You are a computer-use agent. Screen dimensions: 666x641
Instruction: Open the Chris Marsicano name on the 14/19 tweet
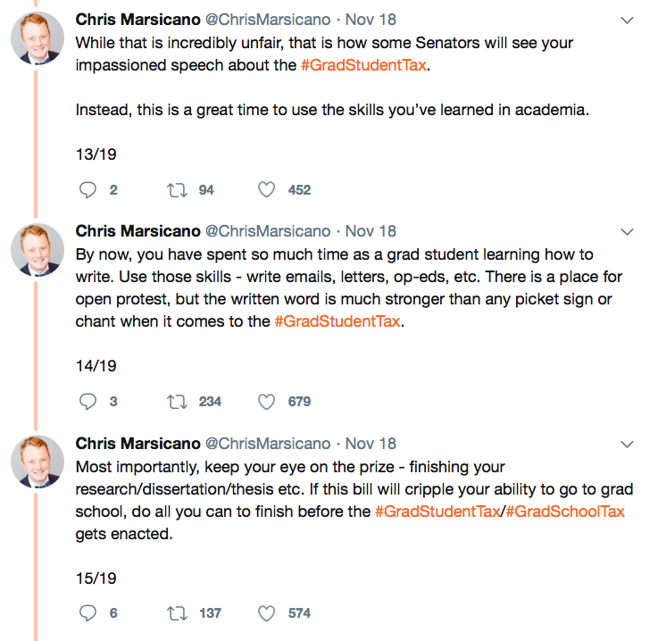click(x=137, y=231)
